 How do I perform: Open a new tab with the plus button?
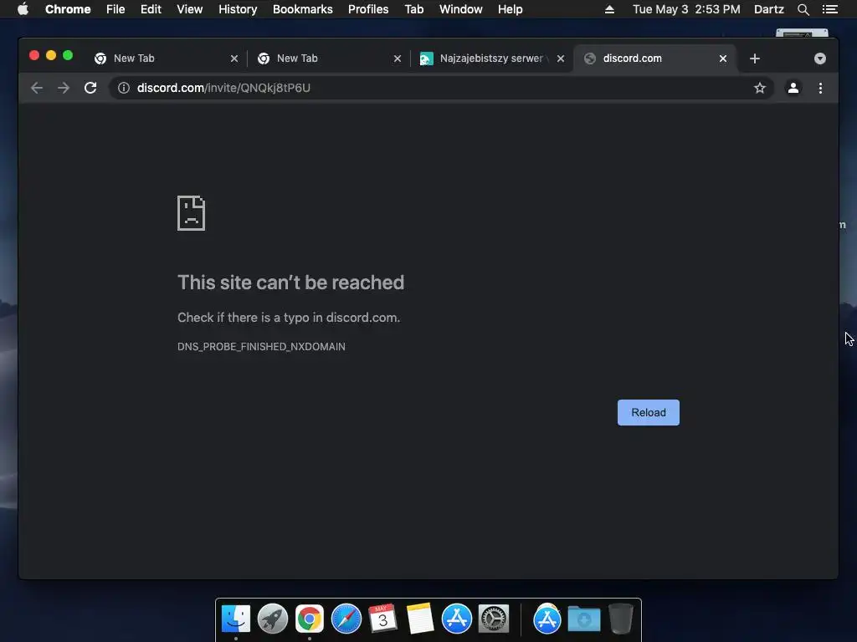point(754,59)
